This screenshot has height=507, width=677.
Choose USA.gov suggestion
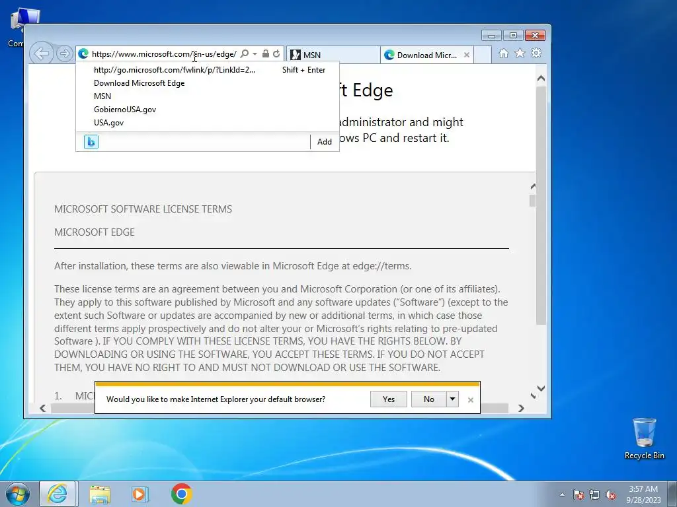click(x=207, y=122)
